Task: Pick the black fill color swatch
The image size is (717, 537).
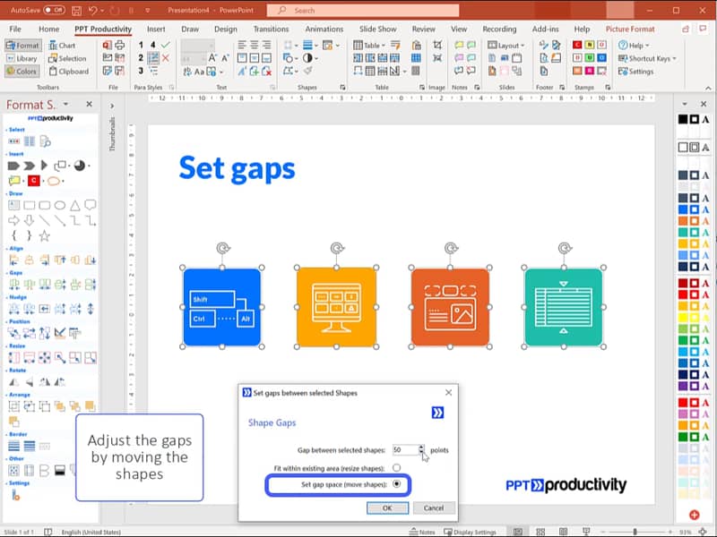Action: tap(683, 119)
